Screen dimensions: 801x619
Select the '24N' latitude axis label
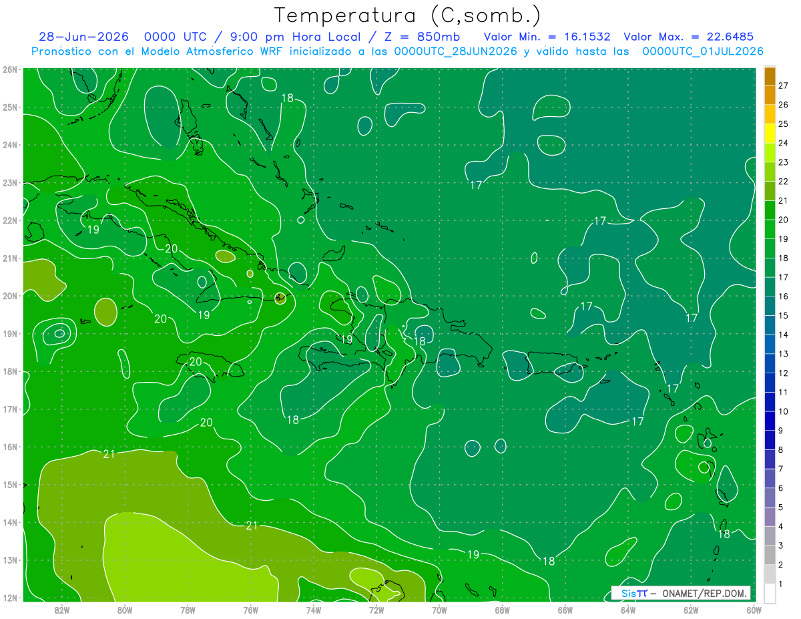[9, 145]
